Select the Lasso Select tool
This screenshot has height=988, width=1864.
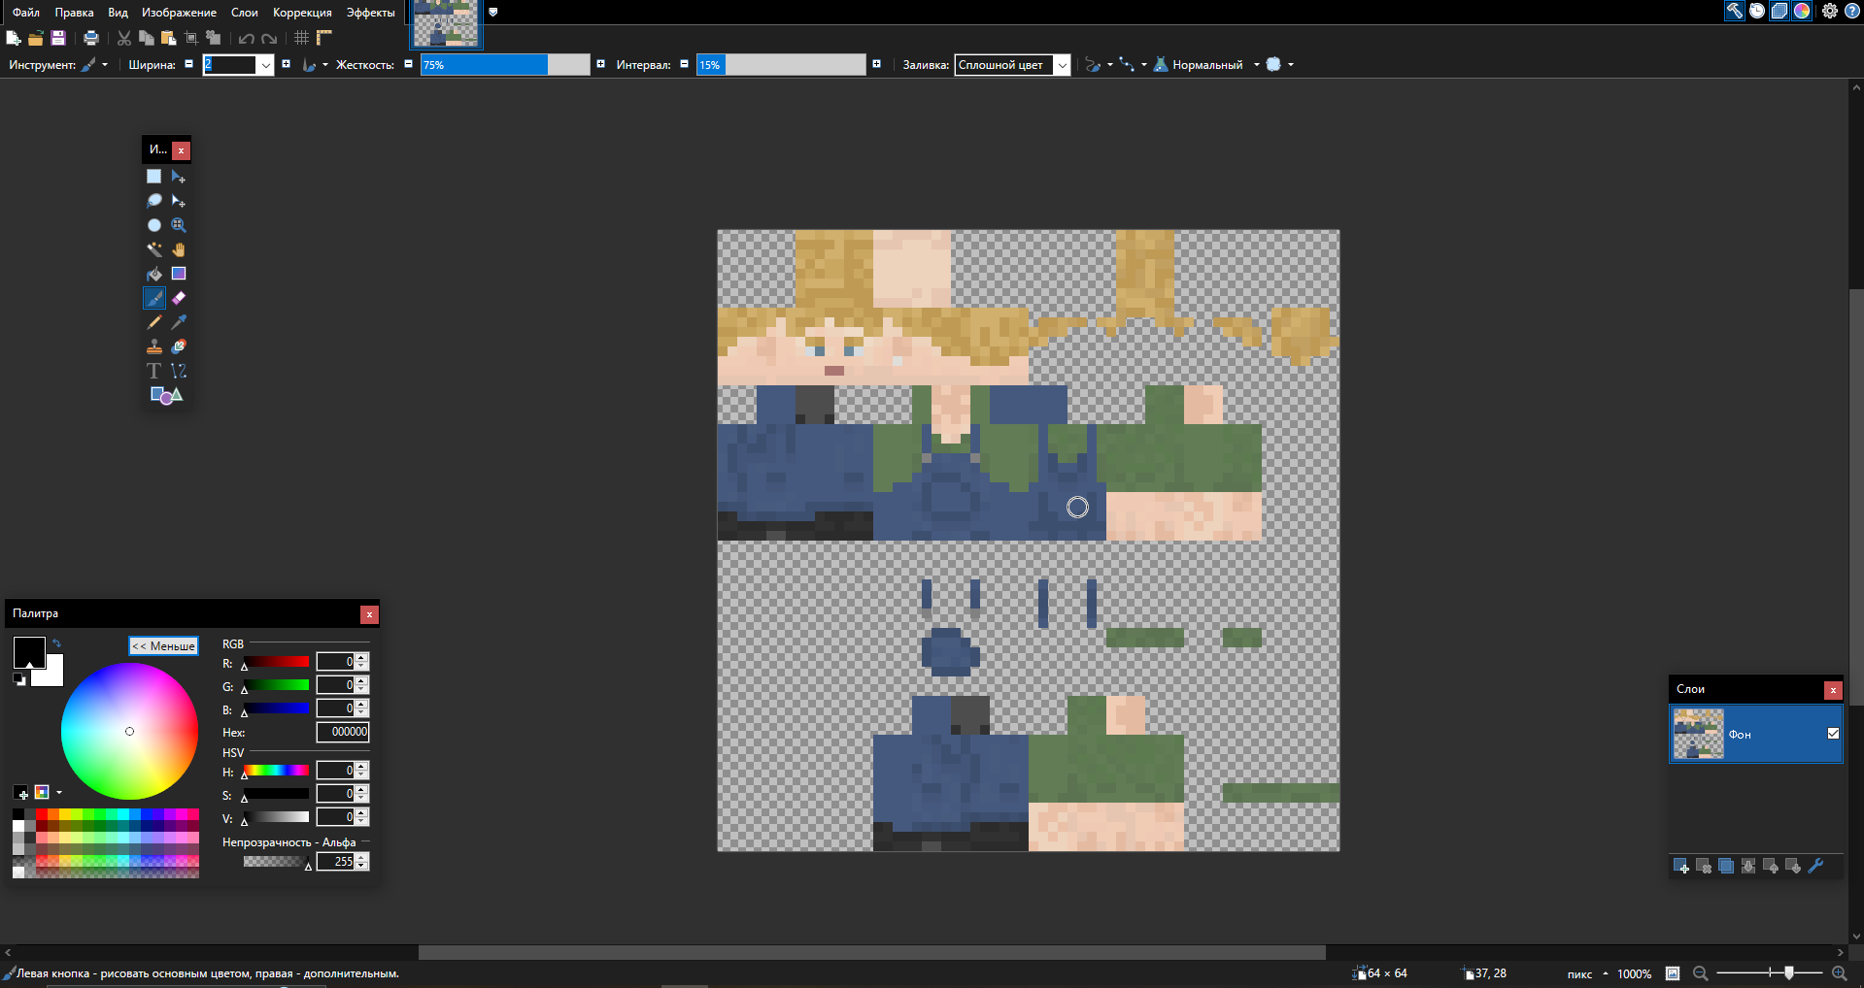tap(153, 201)
